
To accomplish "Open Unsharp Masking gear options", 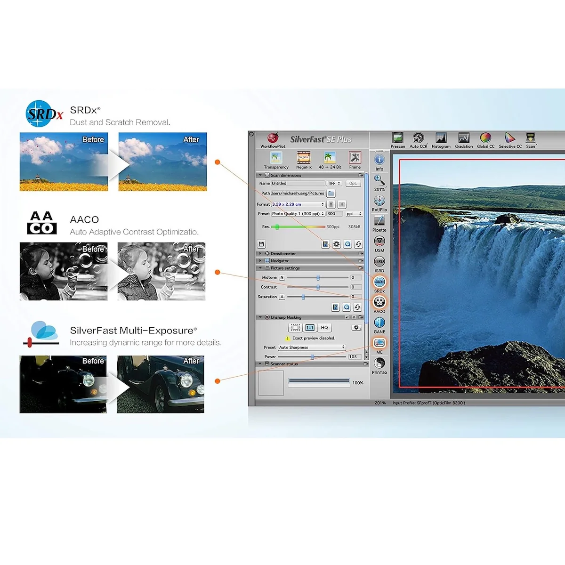I will point(356,327).
